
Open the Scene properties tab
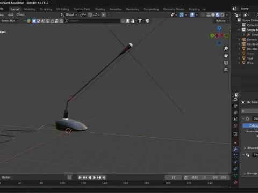click(235, 120)
